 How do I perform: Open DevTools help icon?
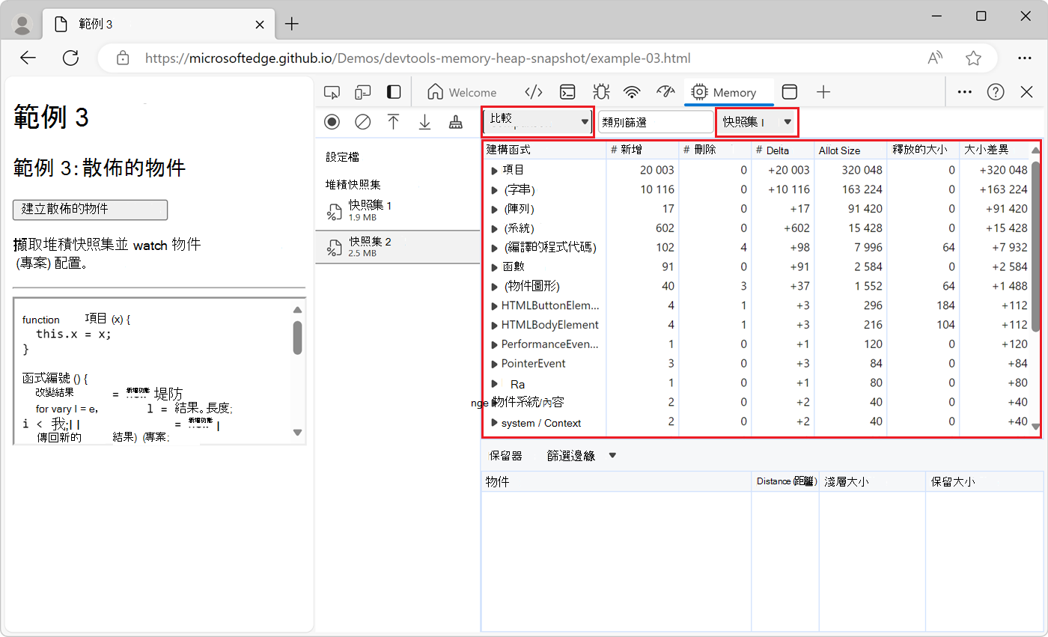coord(996,92)
